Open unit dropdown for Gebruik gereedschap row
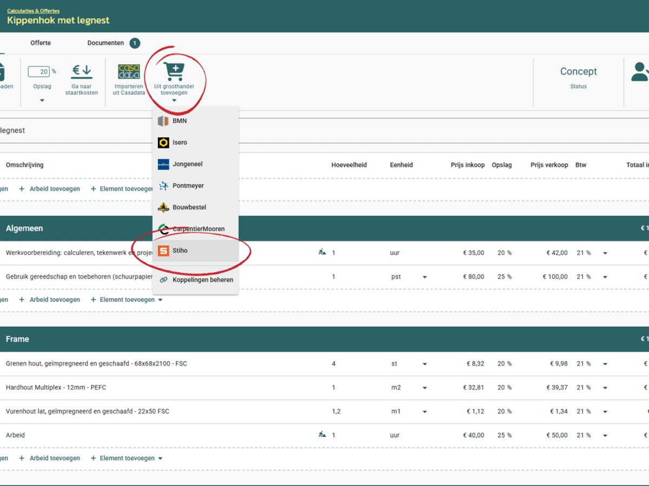649x486 pixels. click(425, 277)
